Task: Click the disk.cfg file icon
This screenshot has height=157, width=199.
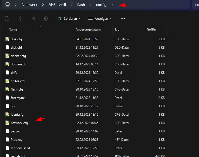Action: tap(8, 39)
